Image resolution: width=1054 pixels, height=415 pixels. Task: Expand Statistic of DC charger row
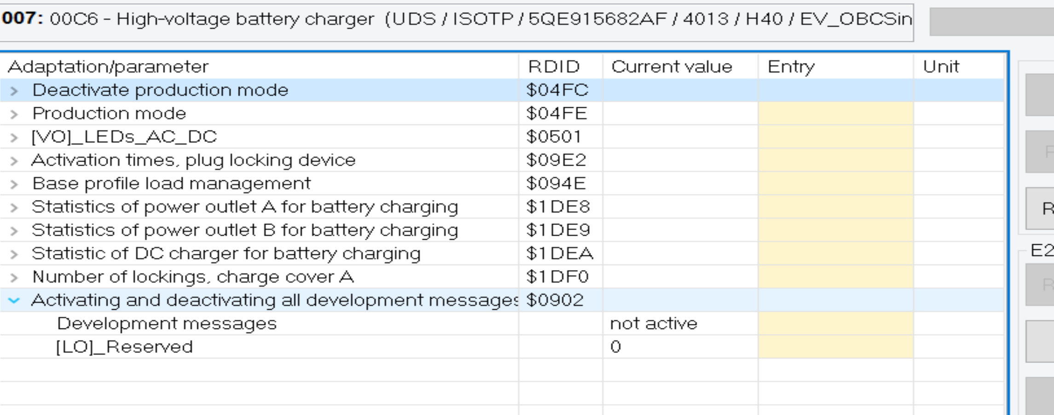click(14, 254)
